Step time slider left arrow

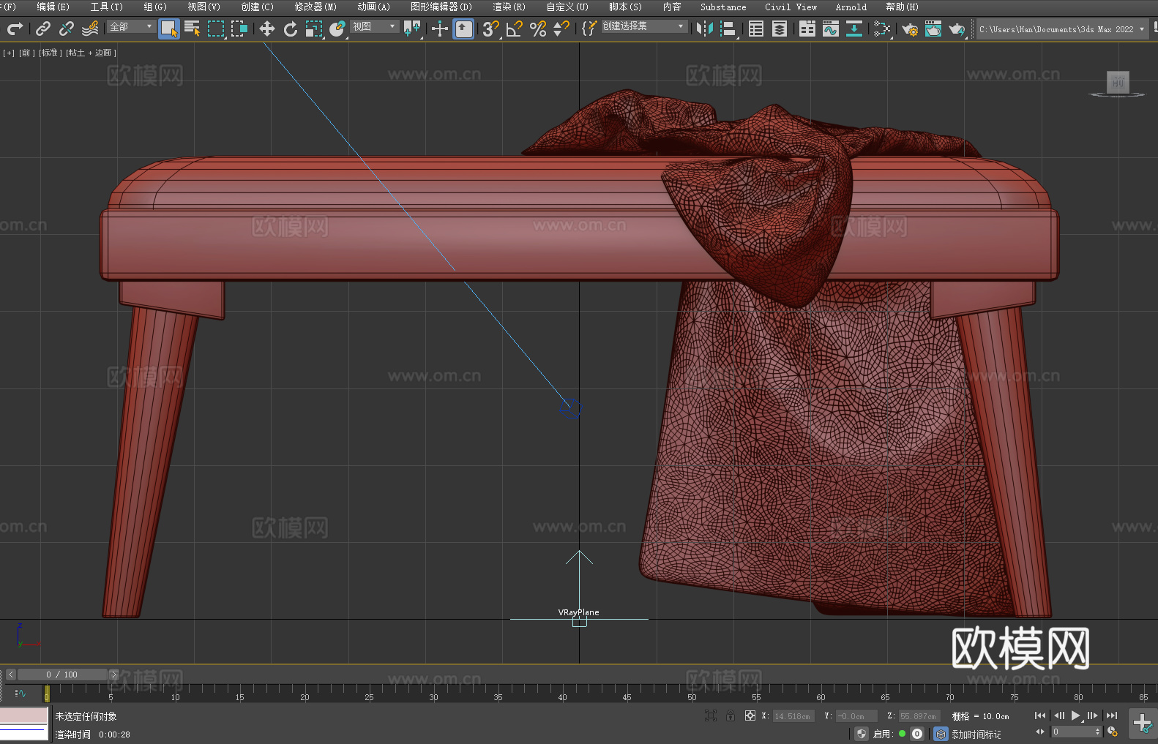pyautogui.click(x=10, y=675)
